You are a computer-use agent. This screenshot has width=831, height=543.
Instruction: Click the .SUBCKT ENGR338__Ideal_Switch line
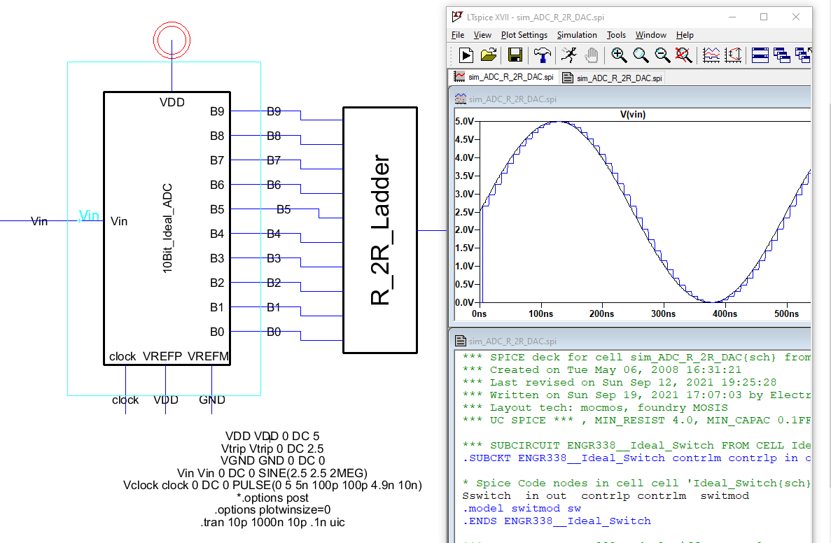pos(636,458)
